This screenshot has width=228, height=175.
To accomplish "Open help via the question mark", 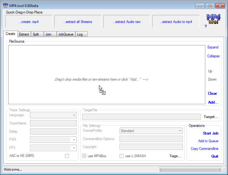I will [205, 26].
